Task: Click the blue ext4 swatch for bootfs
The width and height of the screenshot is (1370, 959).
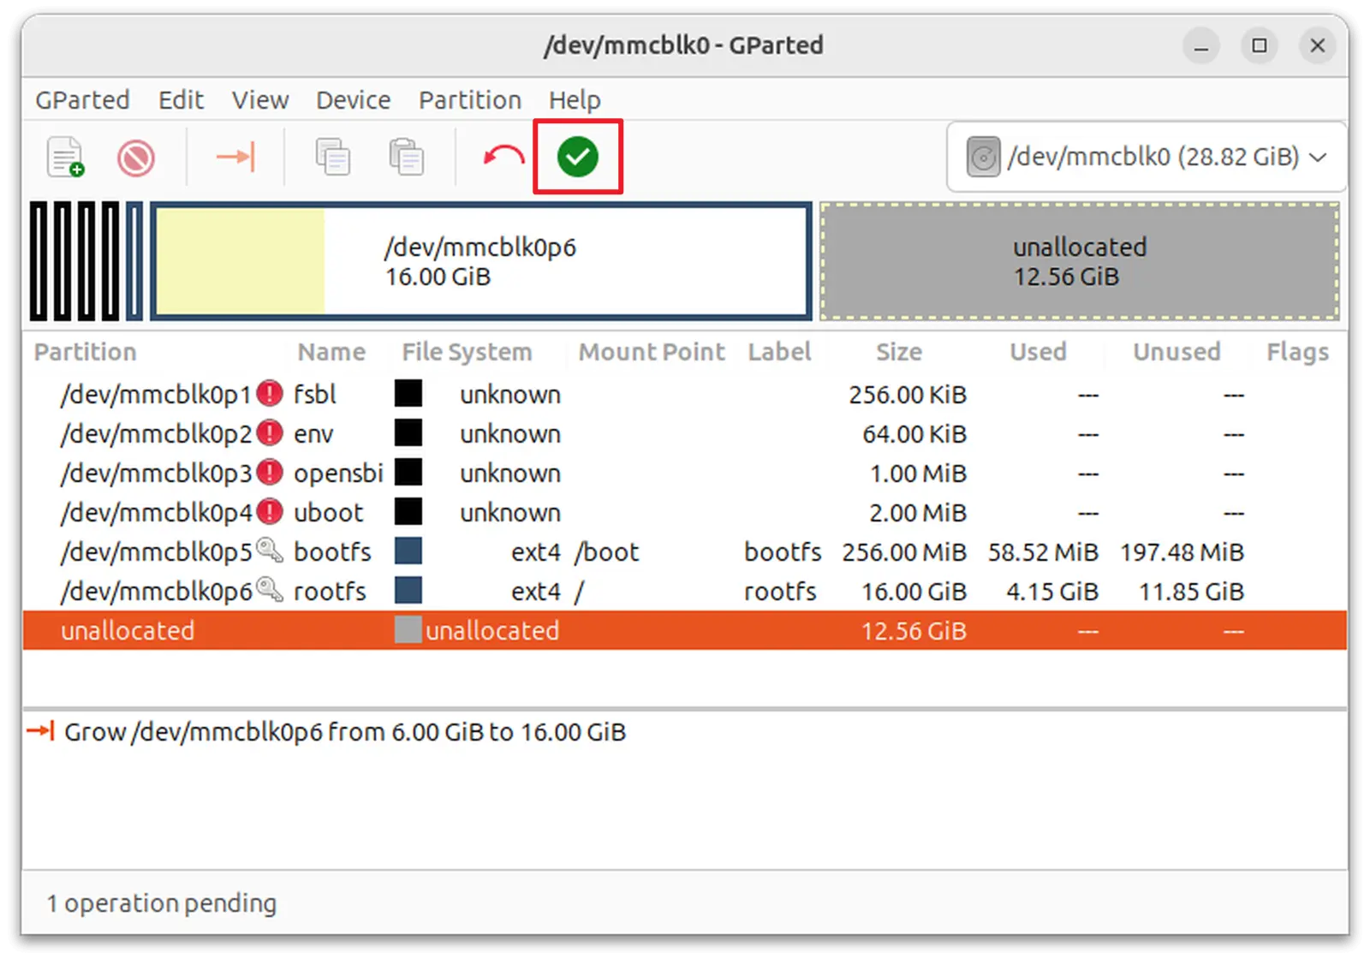Action: pyautogui.click(x=408, y=551)
